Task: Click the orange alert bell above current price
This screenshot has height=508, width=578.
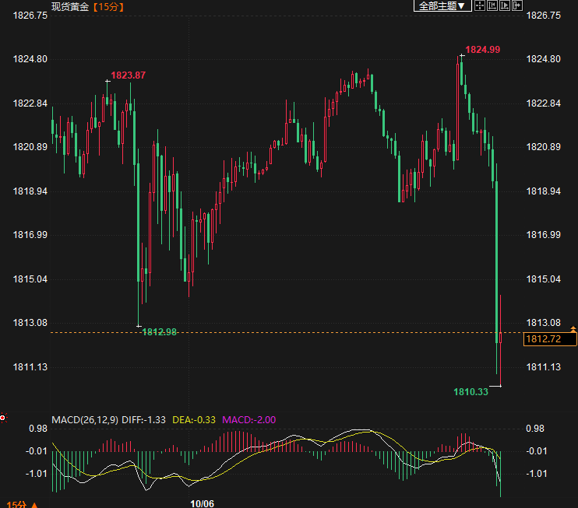Action: [573, 330]
